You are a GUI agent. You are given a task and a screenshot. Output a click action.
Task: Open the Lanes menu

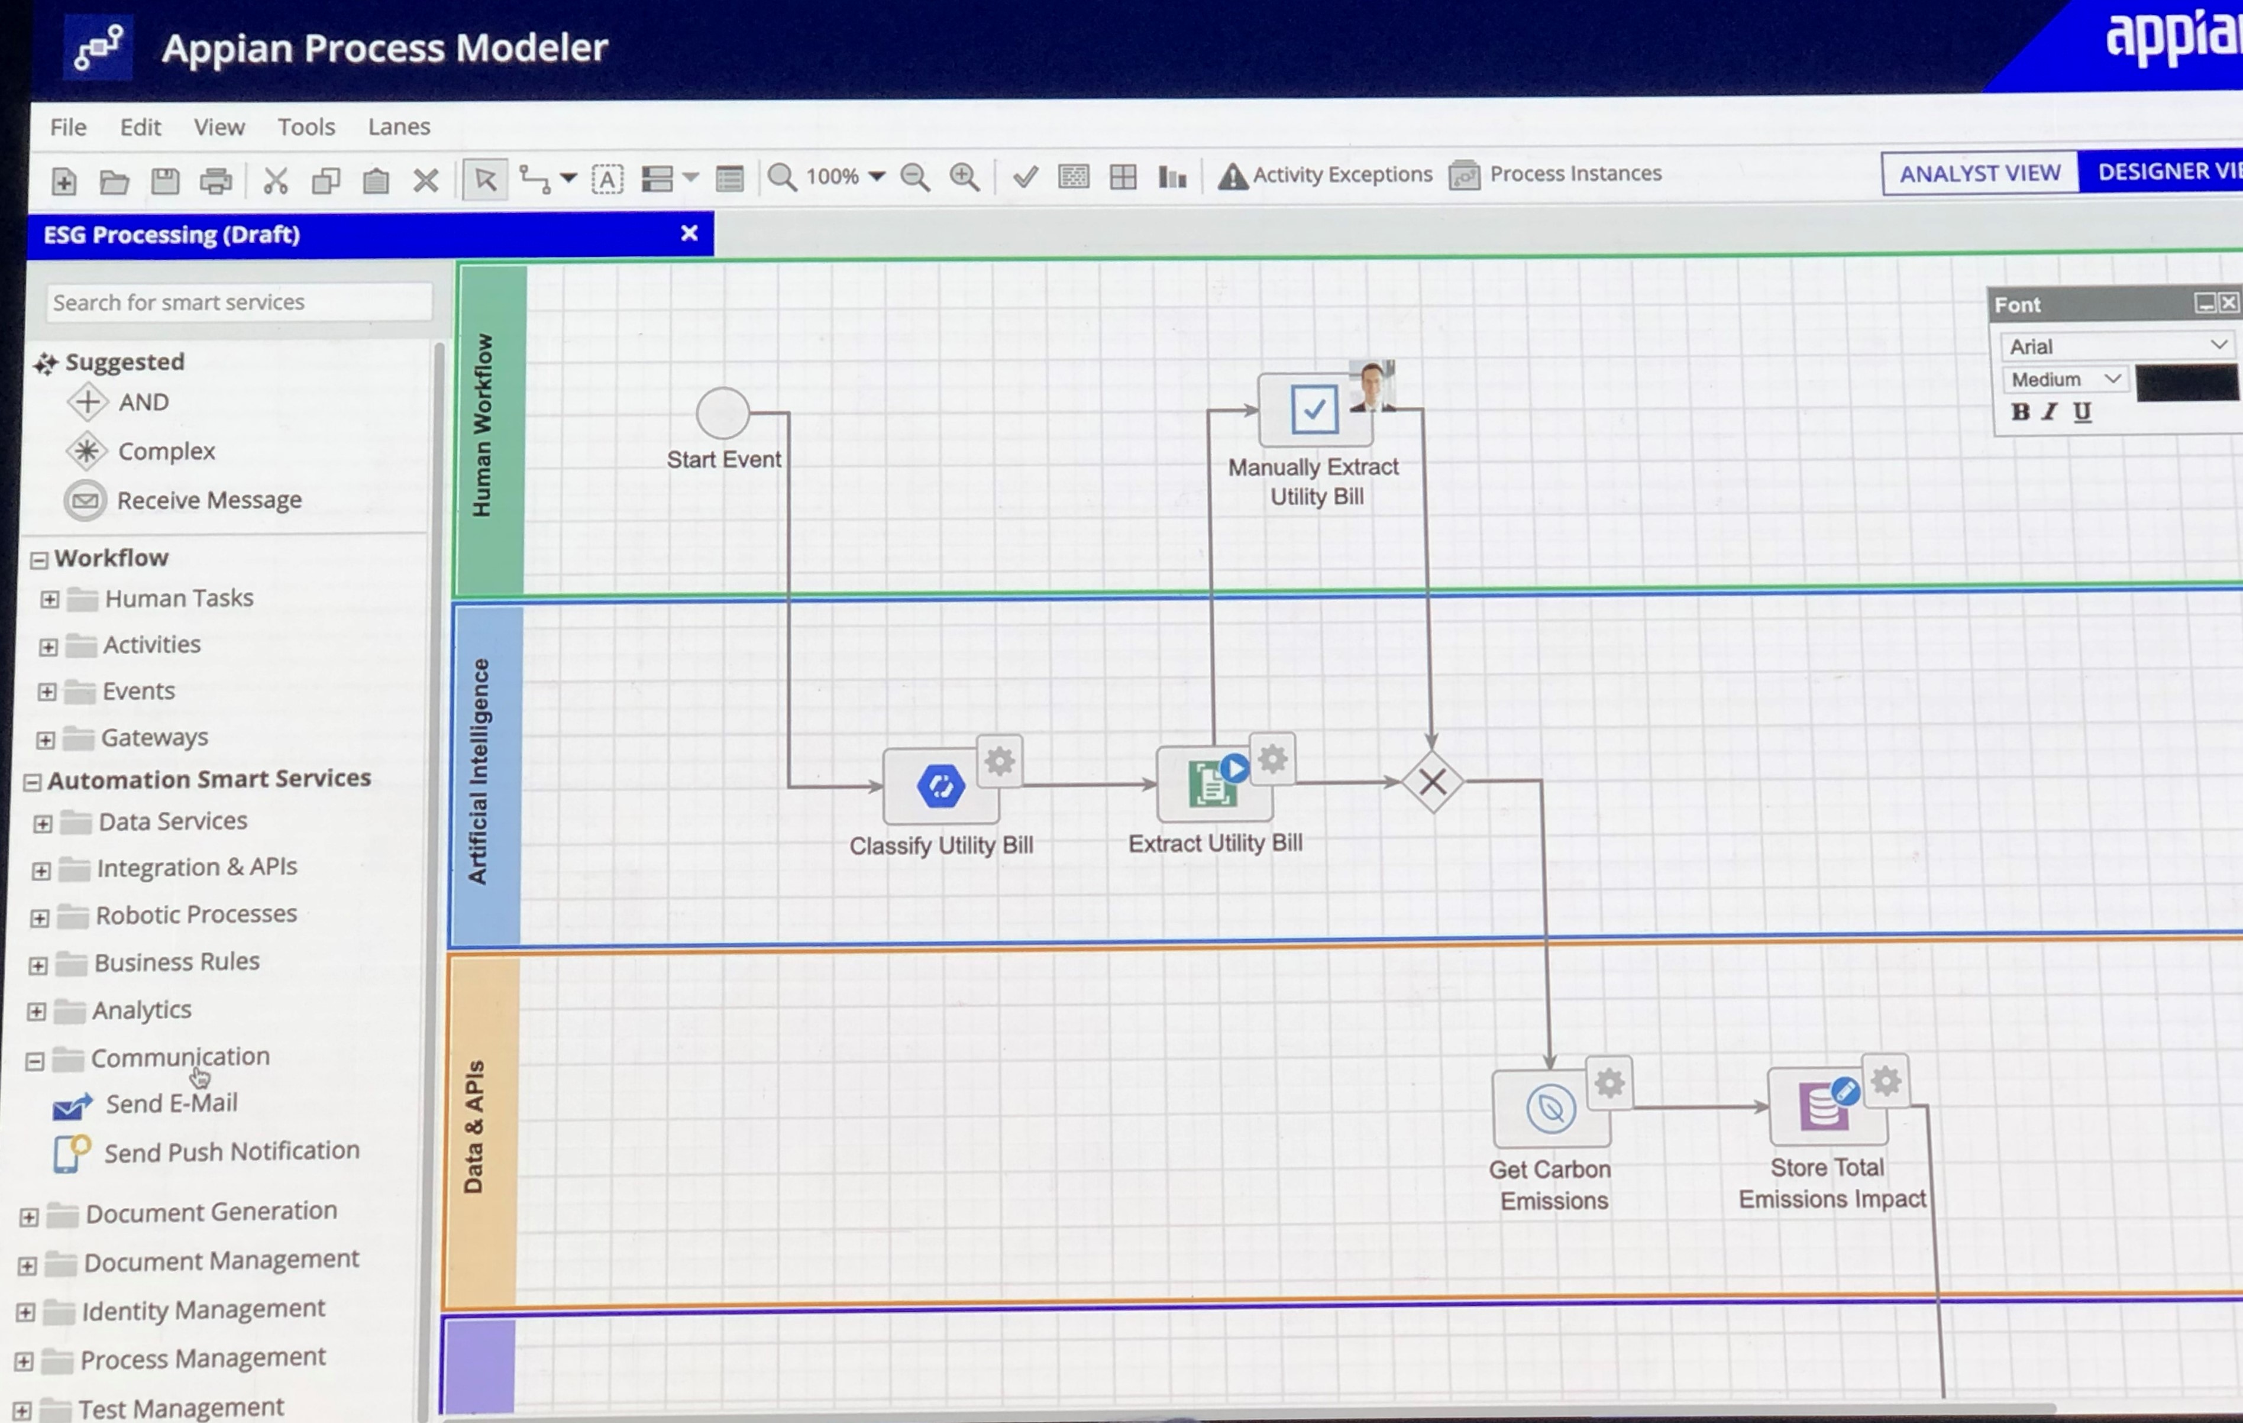[x=399, y=127]
